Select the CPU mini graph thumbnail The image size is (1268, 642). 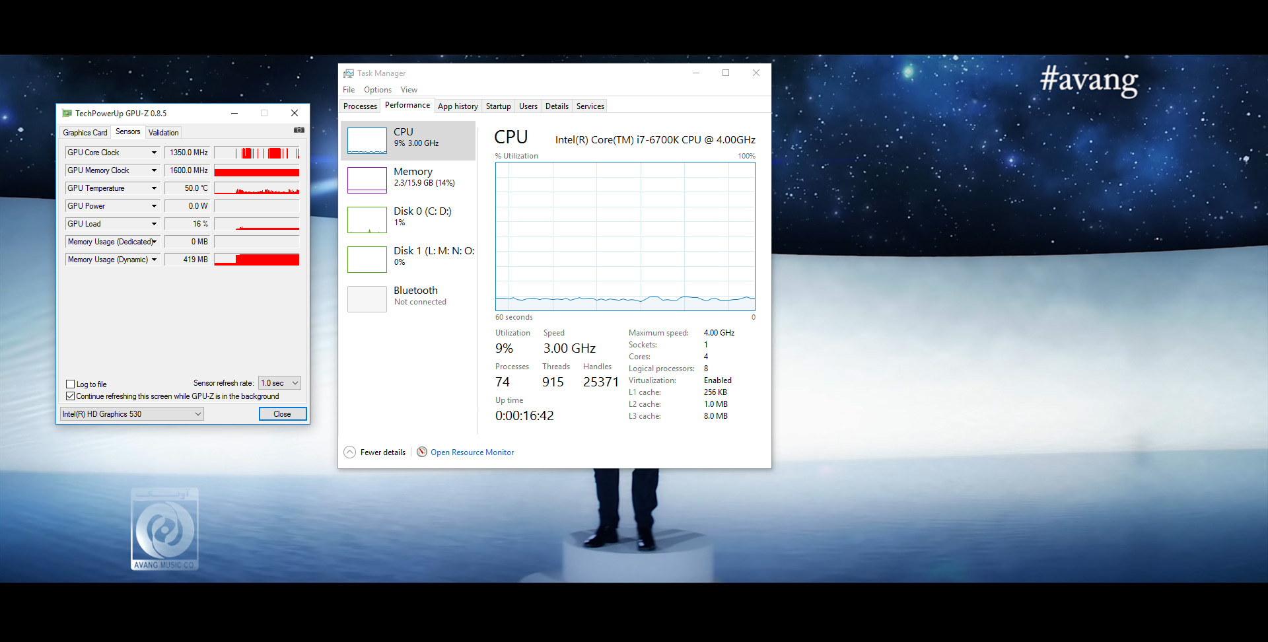coord(367,141)
